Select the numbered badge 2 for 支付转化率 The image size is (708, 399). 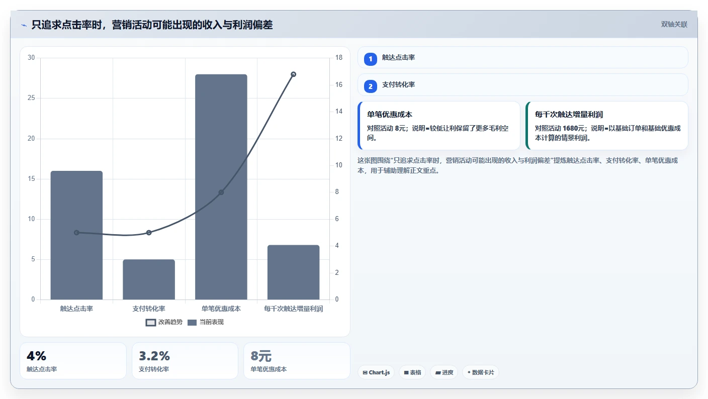371,86
